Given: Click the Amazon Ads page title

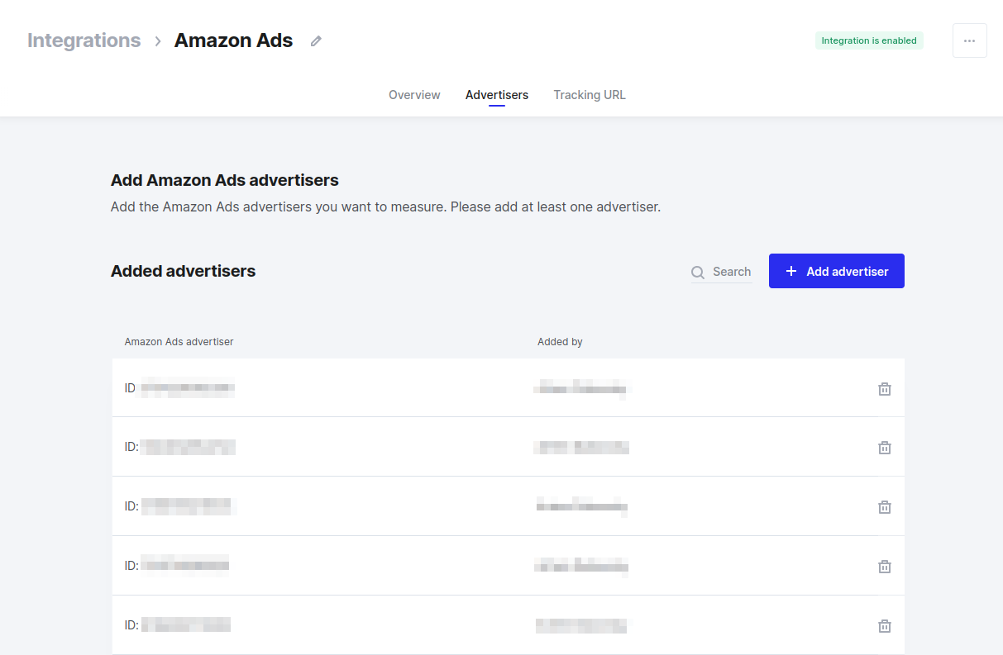Looking at the screenshot, I should [233, 40].
